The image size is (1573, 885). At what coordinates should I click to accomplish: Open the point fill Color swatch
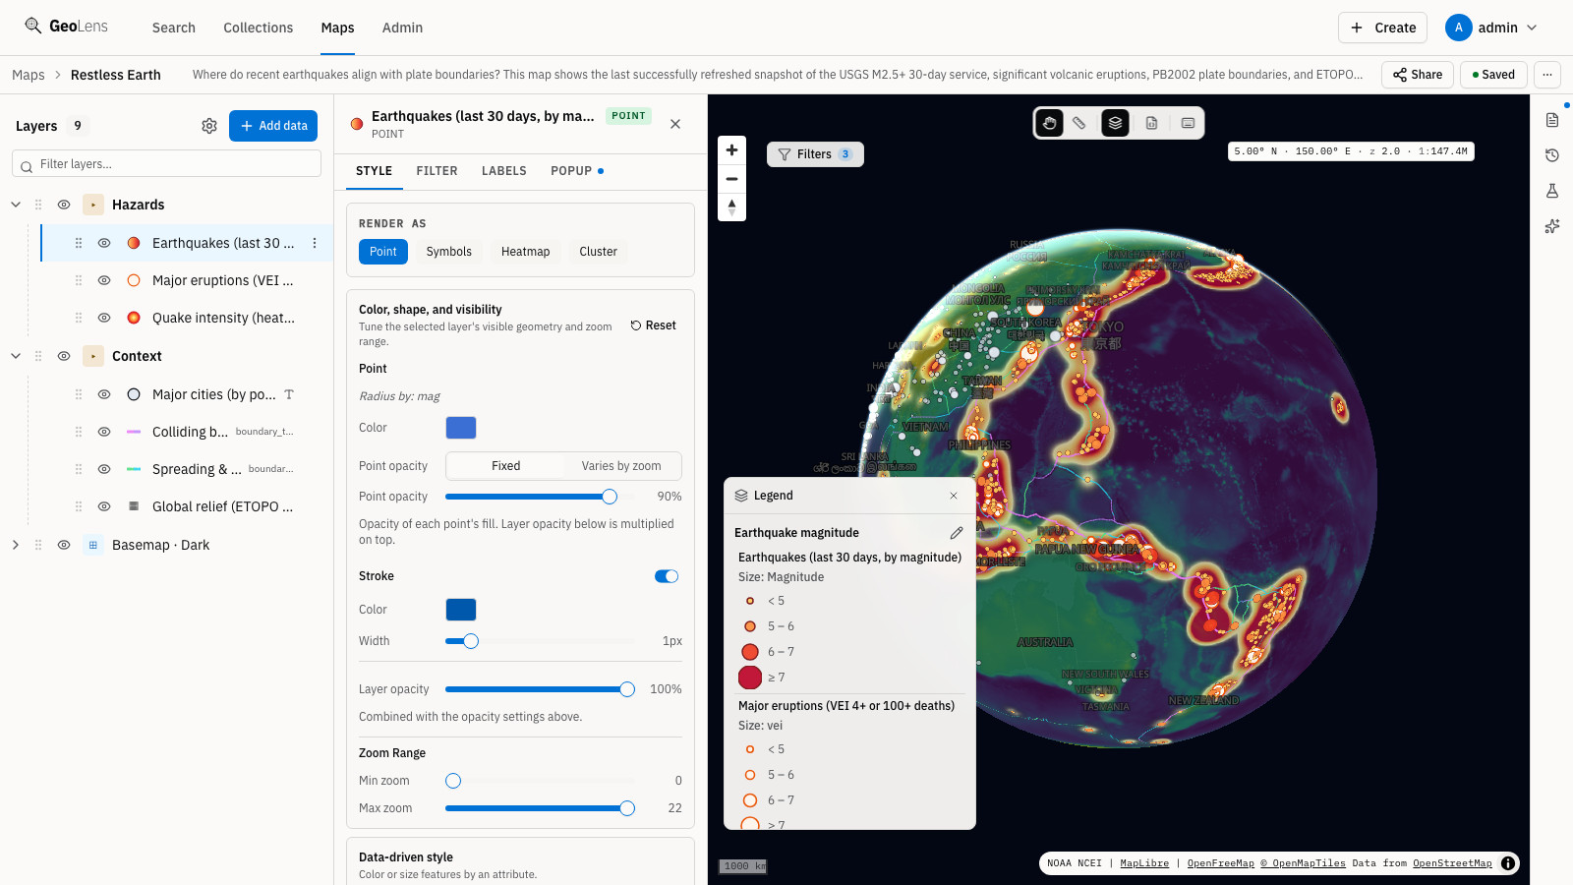(461, 428)
